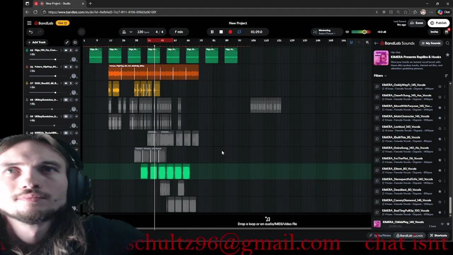Favorite KIMERA_CanaryDiamond_145_Vocals
The height and width of the screenshot is (255, 453).
point(440,202)
